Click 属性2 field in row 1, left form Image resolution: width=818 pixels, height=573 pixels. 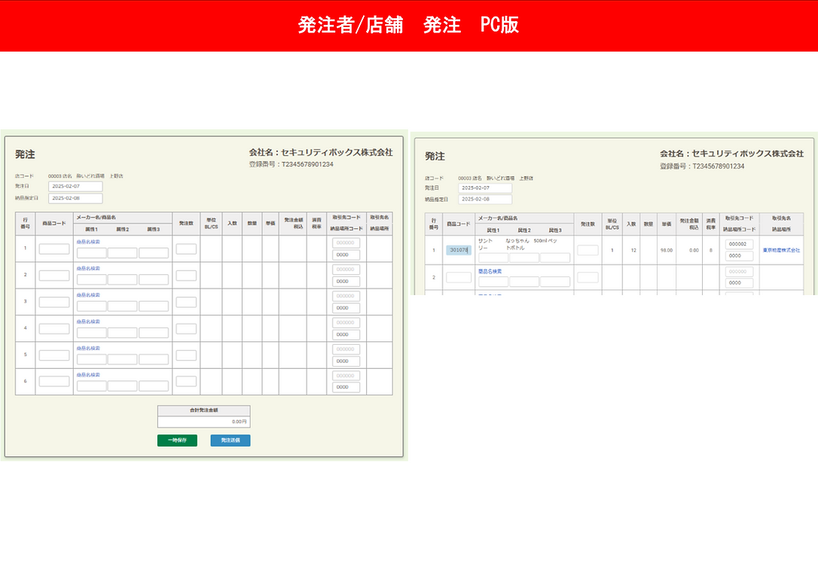click(x=123, y=254)
